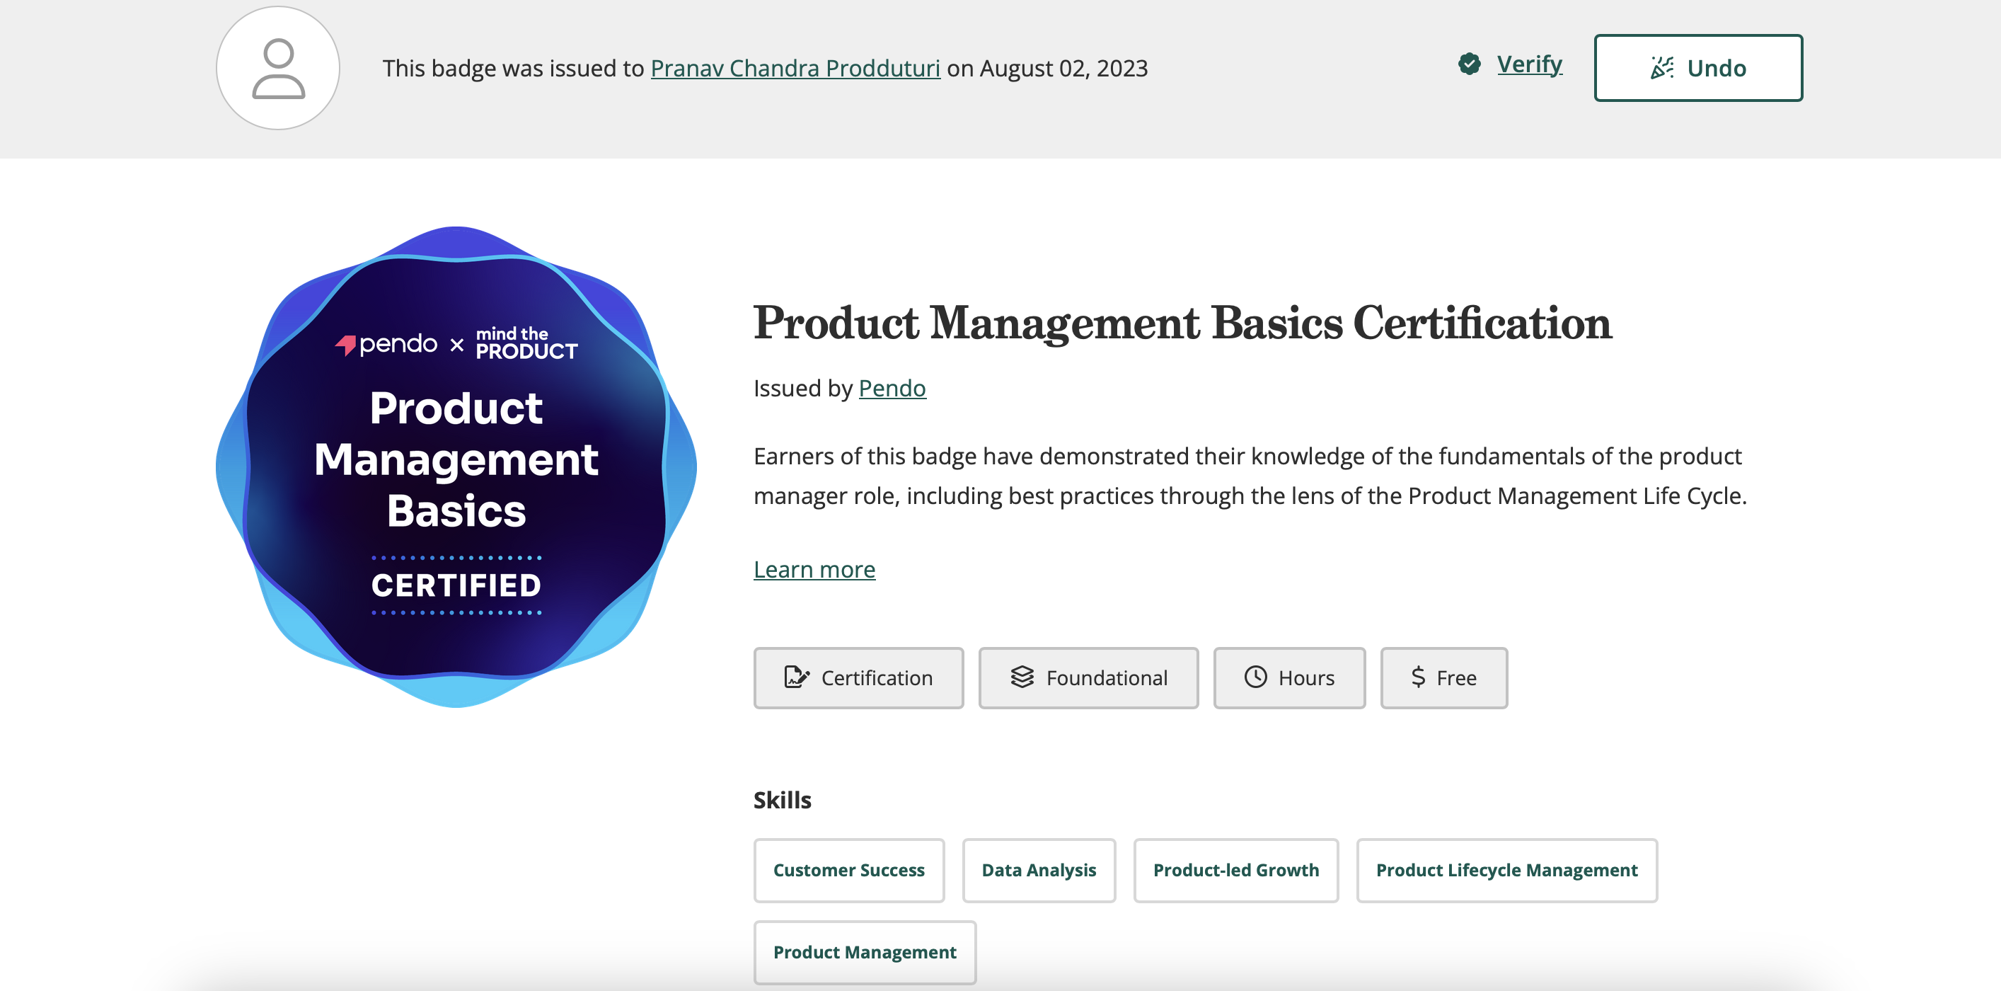Open the Pendo issuer link
Image resolution: width=2001 pixels, height=991 pixels.
892,388
